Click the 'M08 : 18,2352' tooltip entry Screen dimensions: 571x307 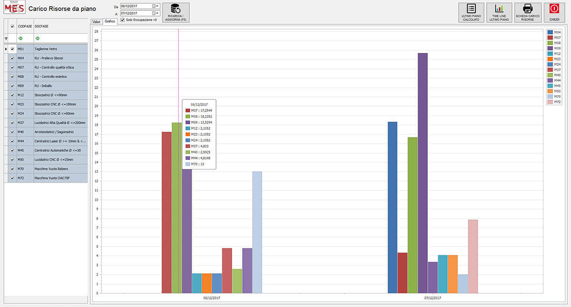[x=199, y=116]
